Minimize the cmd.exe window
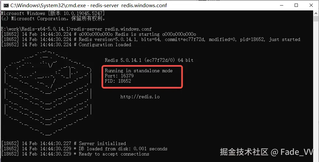 pos(282,5)
